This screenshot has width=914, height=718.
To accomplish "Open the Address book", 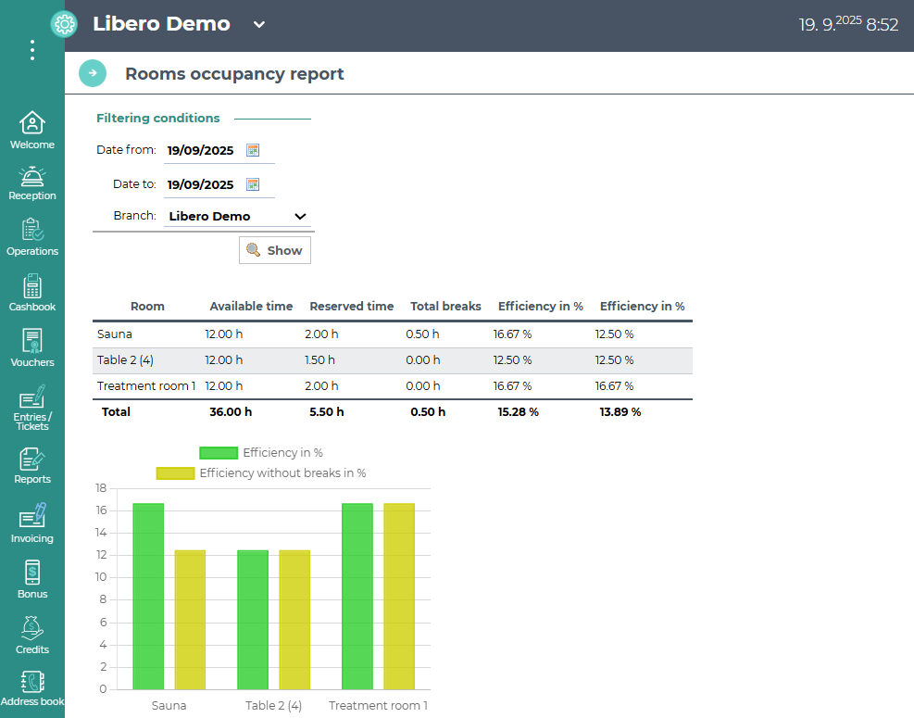I will tap(32, 688).
